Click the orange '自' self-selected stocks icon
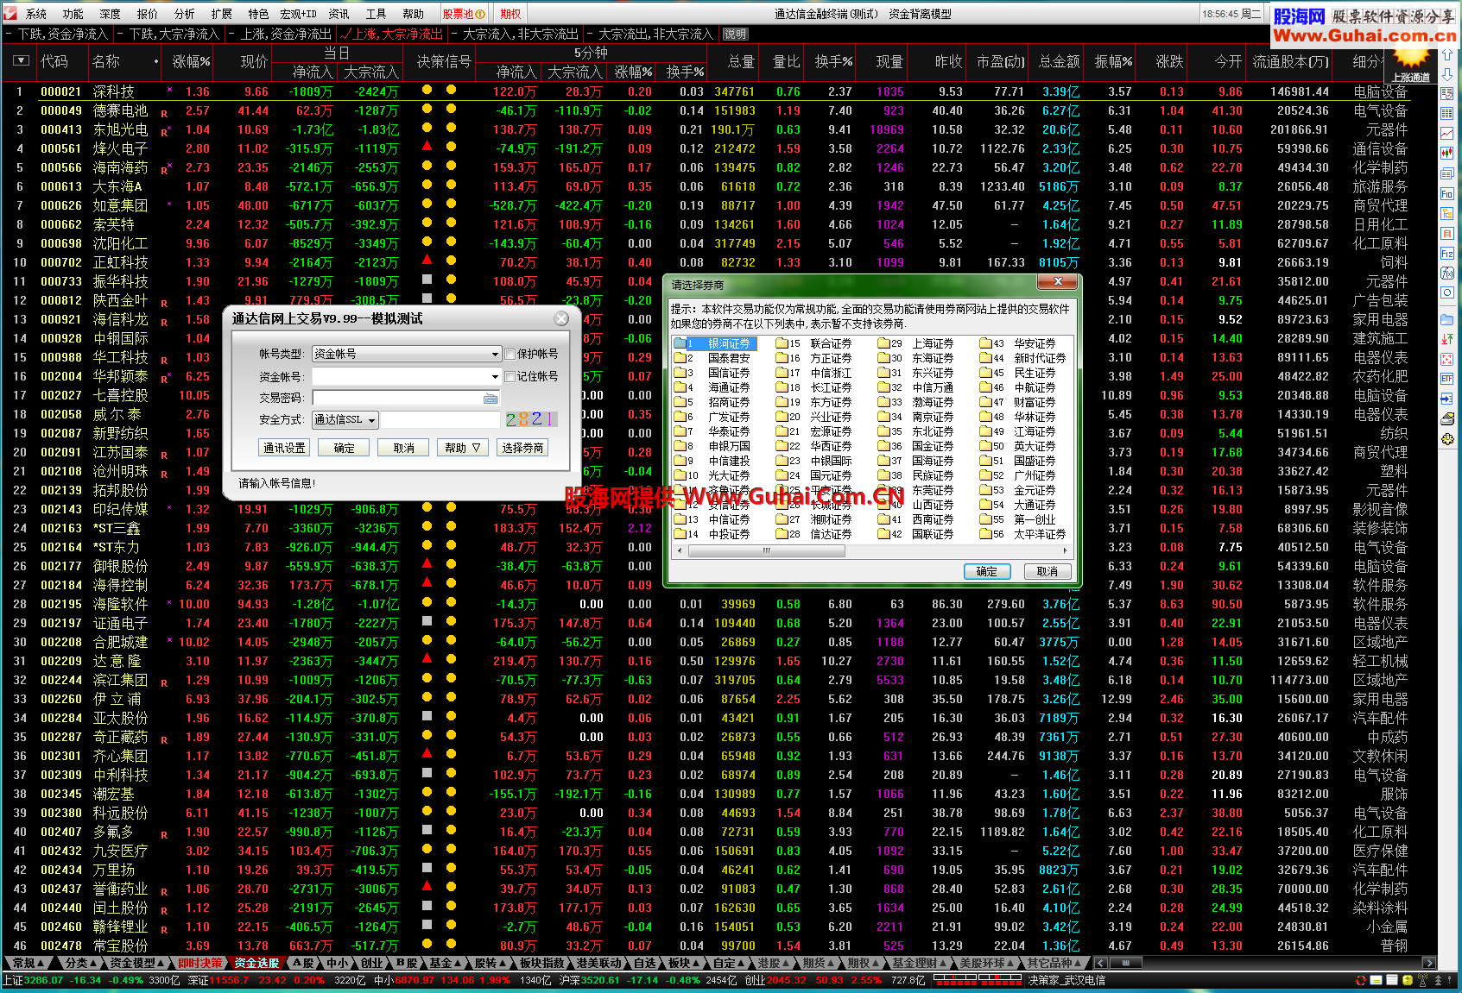The width and height of the screenshot is (1462, 993). click(1447, 234)
